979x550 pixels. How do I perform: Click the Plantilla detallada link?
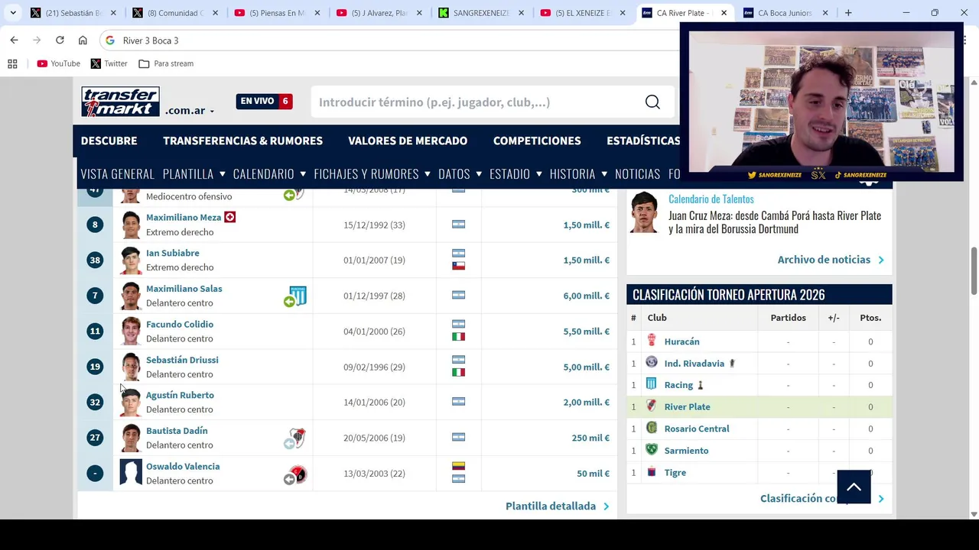pyautogui.click(x=557, y=506)
